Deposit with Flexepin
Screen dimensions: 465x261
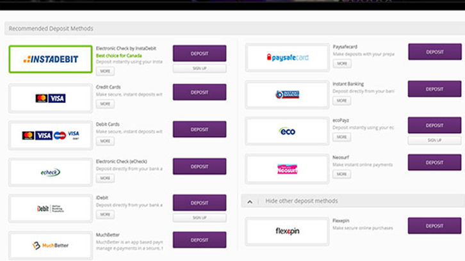(x=434, y=226)
